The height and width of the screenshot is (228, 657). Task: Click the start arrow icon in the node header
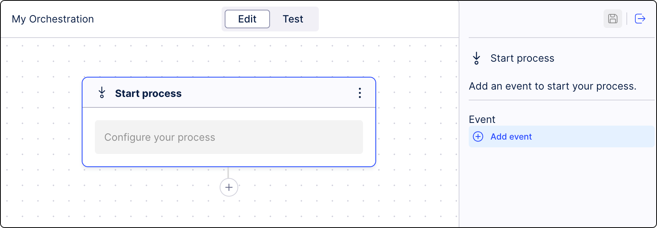coord(101,93)
